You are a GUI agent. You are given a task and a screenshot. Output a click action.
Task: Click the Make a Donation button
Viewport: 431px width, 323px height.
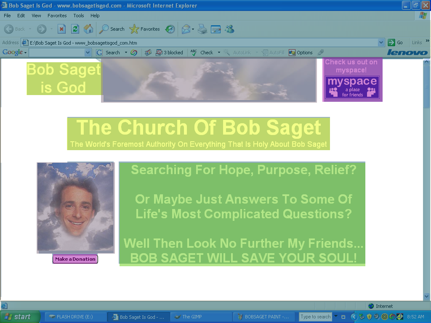75,259
